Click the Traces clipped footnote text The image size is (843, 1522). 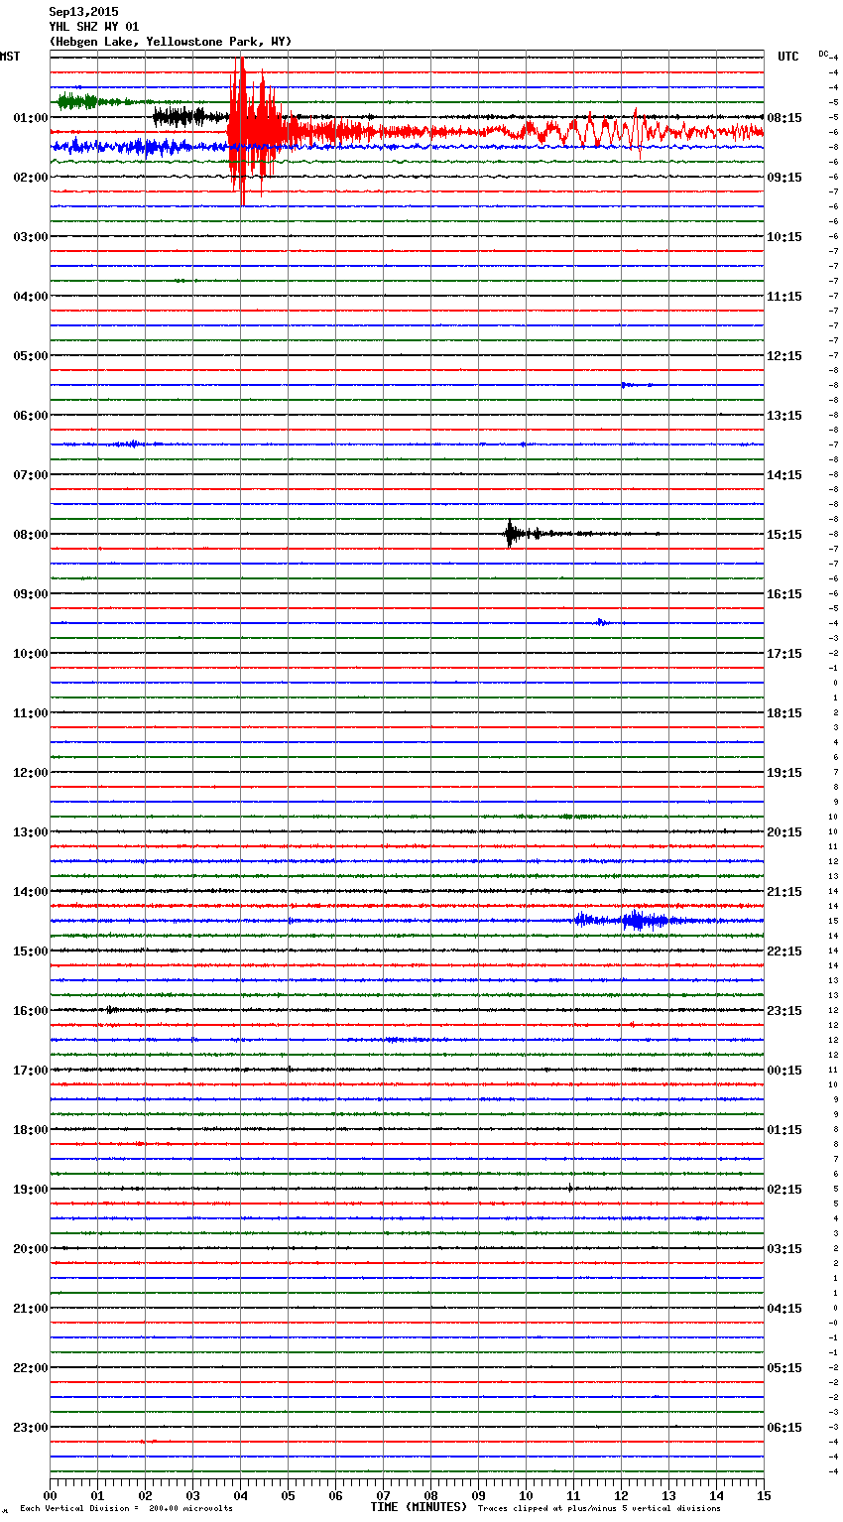pos(599,1508)
